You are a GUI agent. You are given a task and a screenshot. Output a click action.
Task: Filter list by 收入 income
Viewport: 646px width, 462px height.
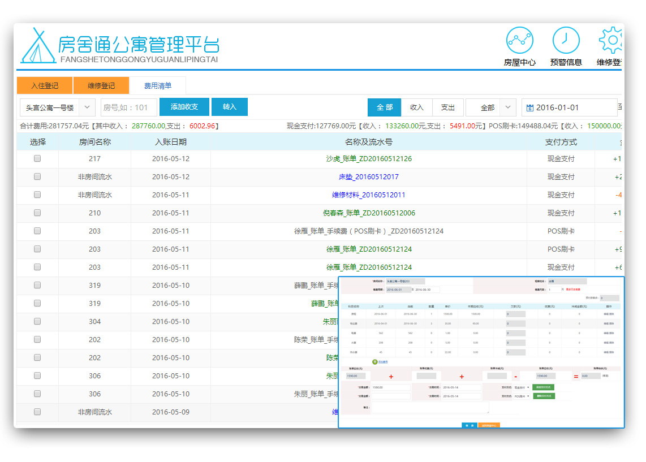(x=416, y=107)
